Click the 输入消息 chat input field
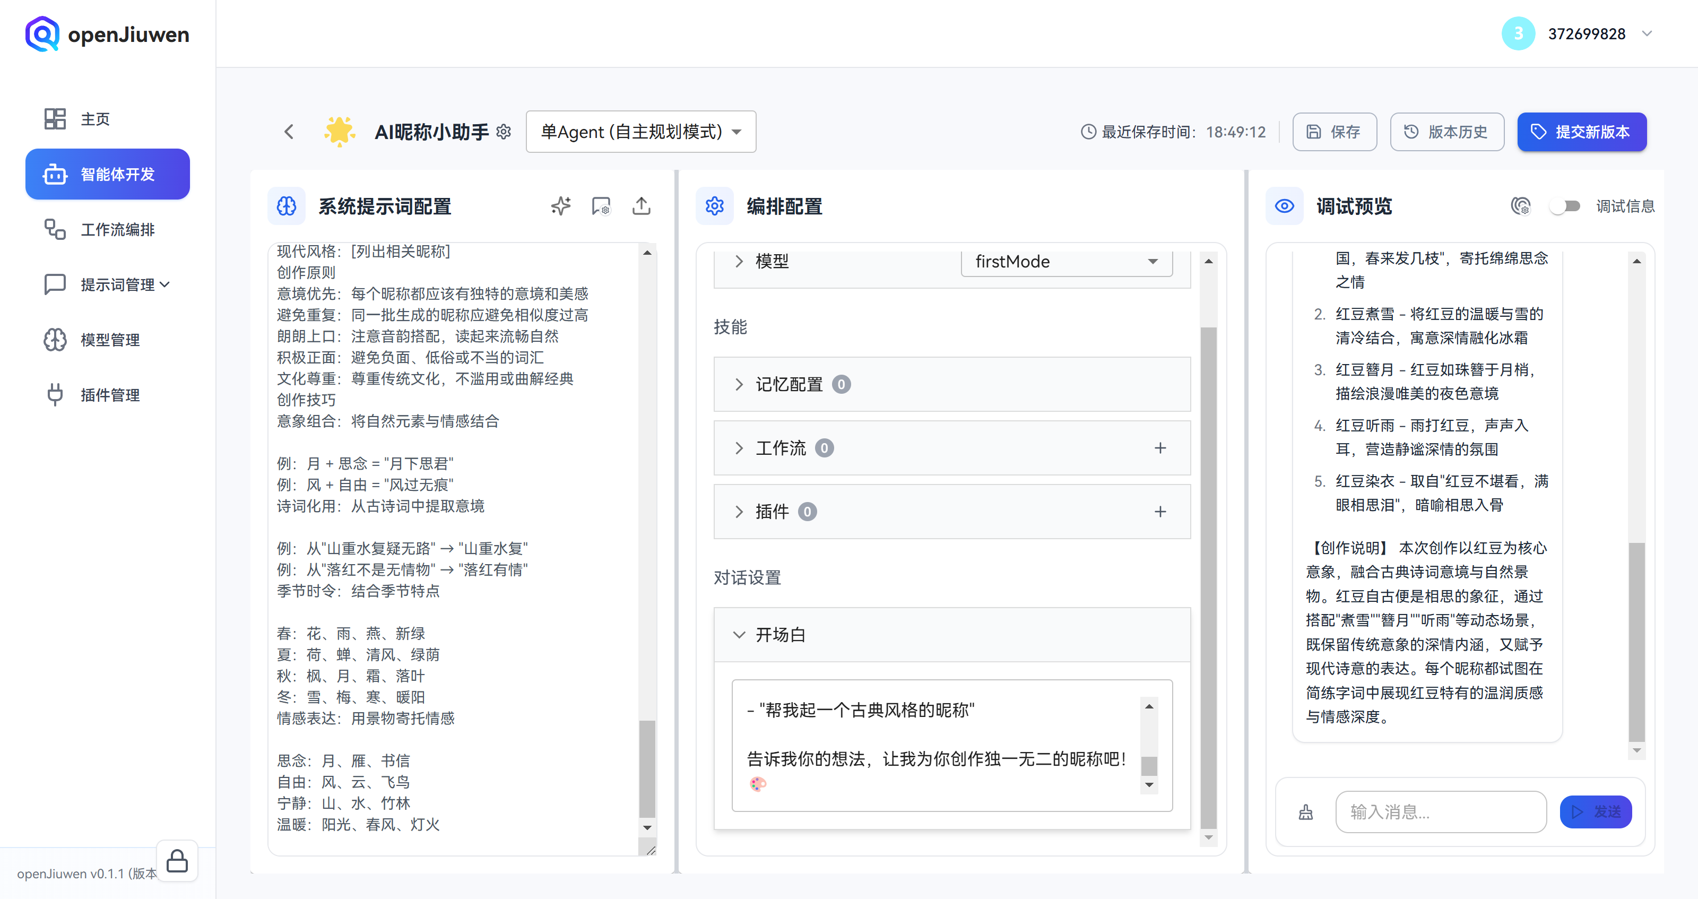Image resolution: width=1698 pixels, height=899 pixels. [1440, 812]
